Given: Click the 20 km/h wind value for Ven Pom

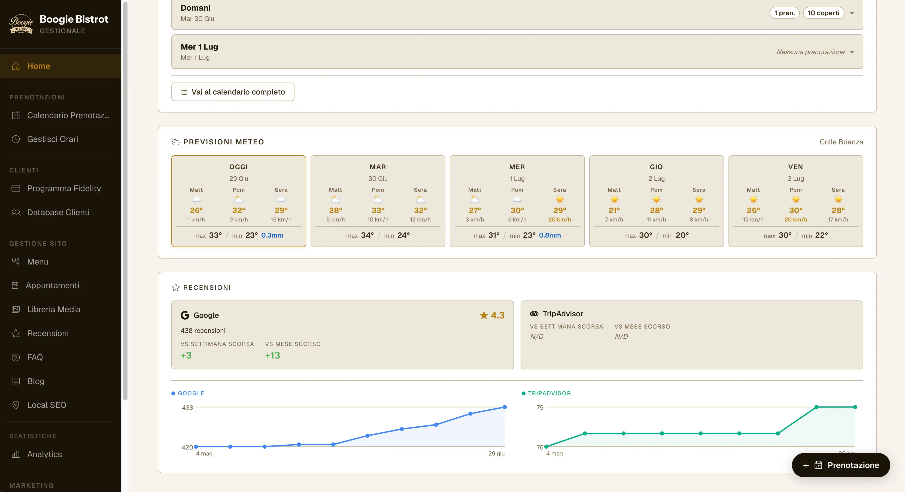Looking at the screenshot, I should (x=796, y=219).
